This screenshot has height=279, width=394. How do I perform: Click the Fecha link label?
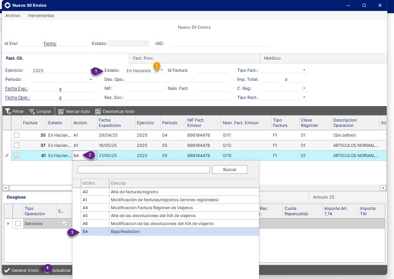[50, 43]
